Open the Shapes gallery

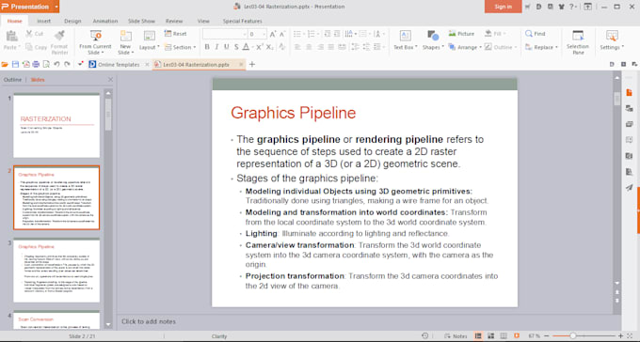433,40
